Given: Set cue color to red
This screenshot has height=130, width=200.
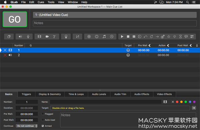Looking at the screenshot, I should tap(177, 102).
